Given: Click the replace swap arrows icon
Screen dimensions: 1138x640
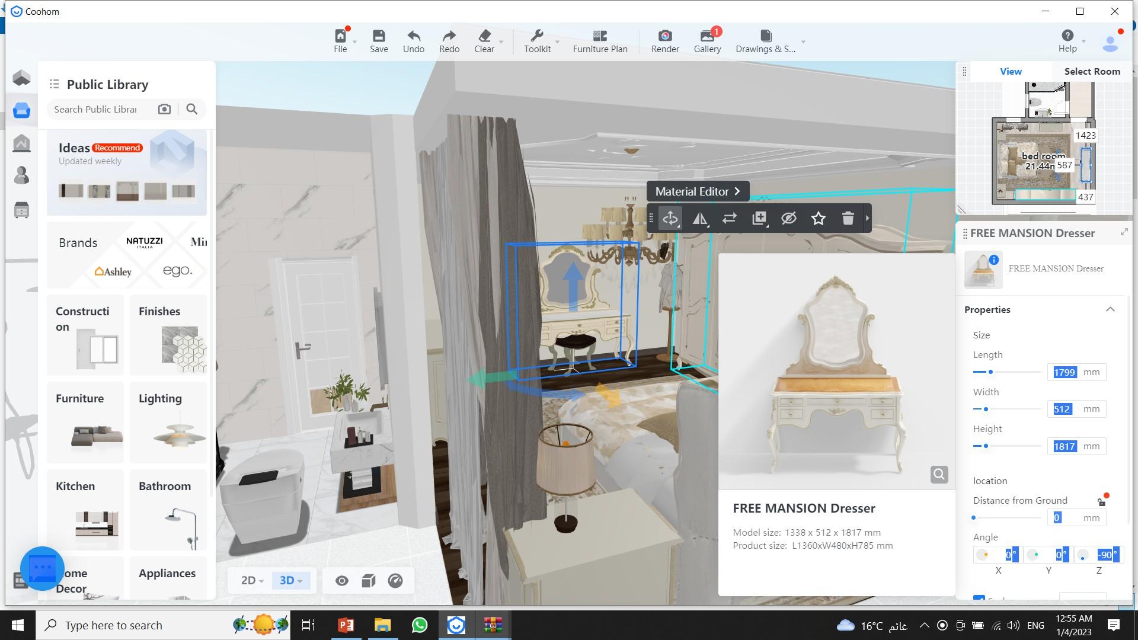Looking at the screenshot, I should click(729, 219).
